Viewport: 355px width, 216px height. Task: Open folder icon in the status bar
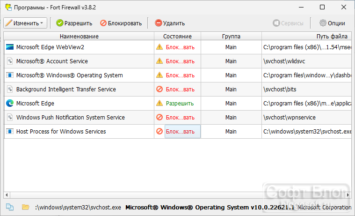click(26, 207)
